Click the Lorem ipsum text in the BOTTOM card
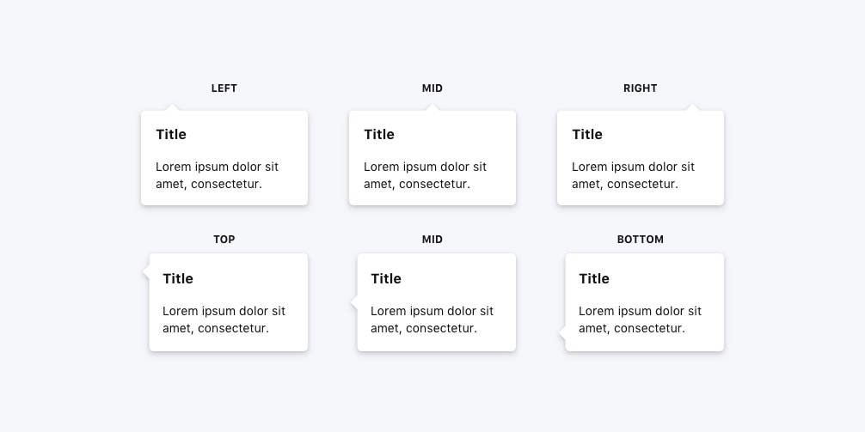The height and width of the screenshot is (432, 865). (640, 319)
